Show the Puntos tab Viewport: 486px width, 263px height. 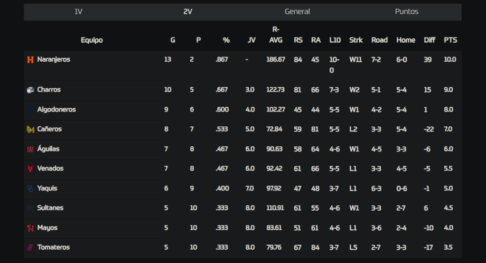[x=407, y=12]
